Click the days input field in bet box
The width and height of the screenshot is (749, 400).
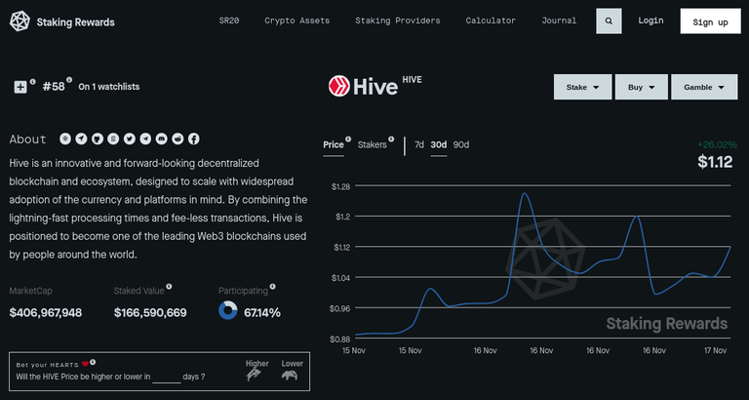167,378
